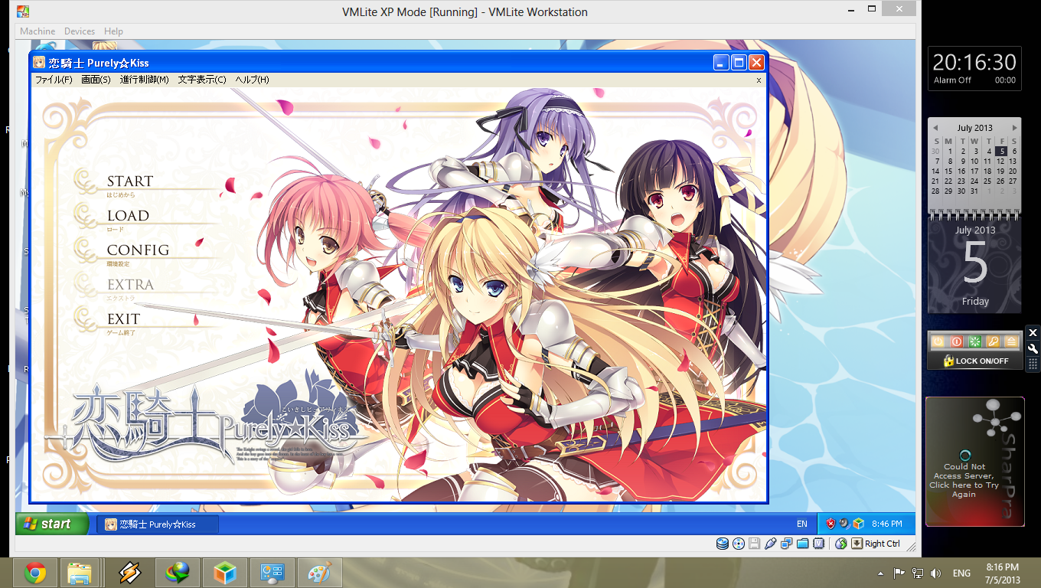The height and width of the screenshot is (588, 1041).
Task: Click LOAD on the game title menu
Action: [x=128, y=216]
